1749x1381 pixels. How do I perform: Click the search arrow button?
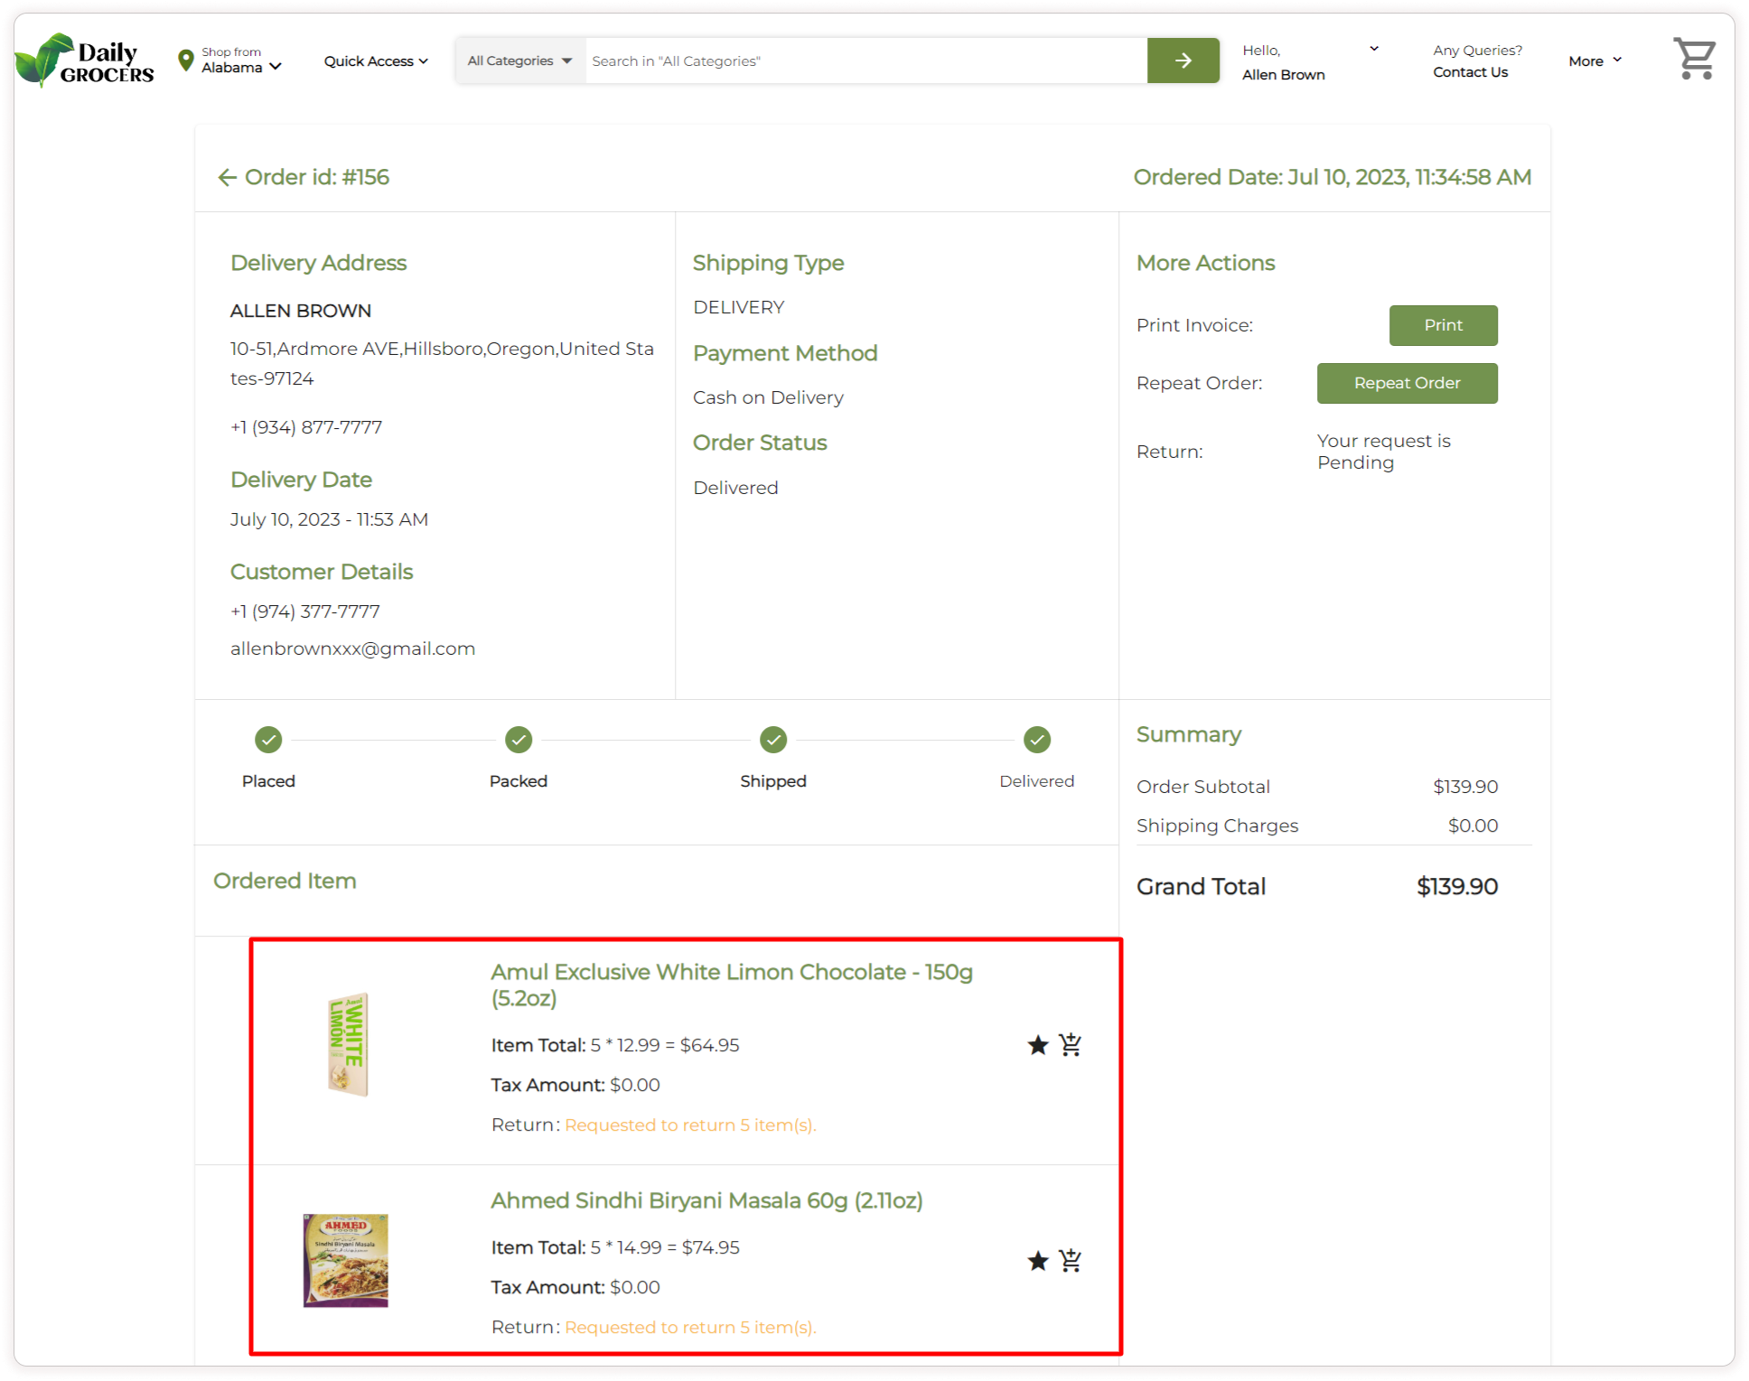click(1183, 61)
